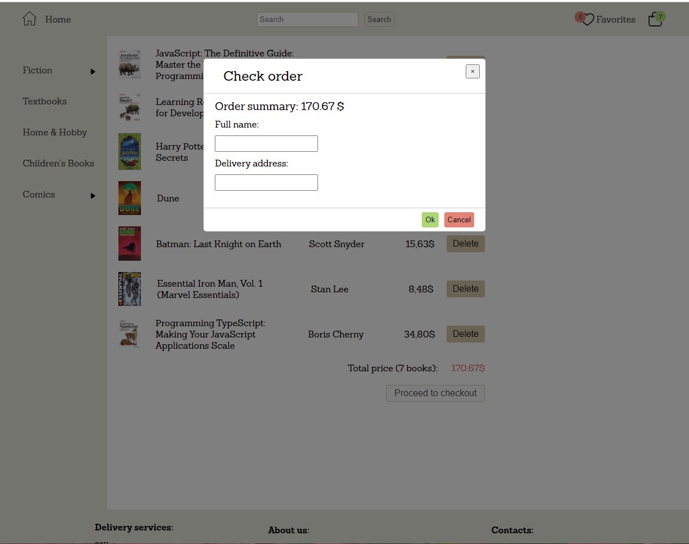
Task: Click the 34,80$ price
Action: (419, 334)
